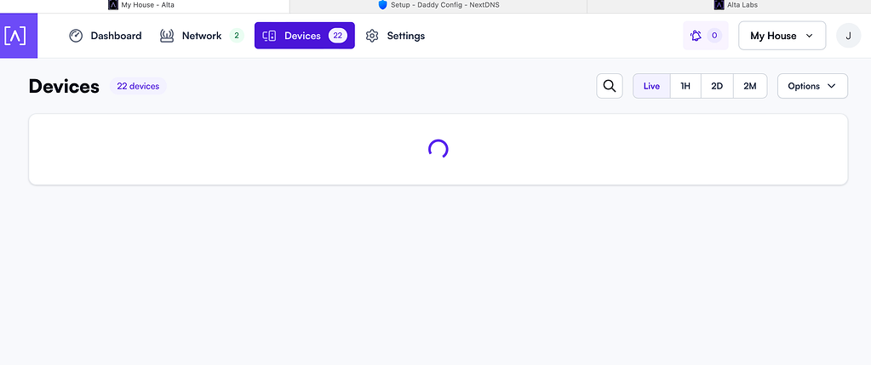This screenshot has width=871, height=365.
Task: Click the My House tab Alta favicon
Action: pos(113,5)
